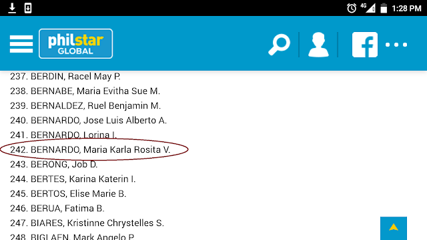Open the user account profile icon
This screenshot has height=240, width=427.
[318, 45]
